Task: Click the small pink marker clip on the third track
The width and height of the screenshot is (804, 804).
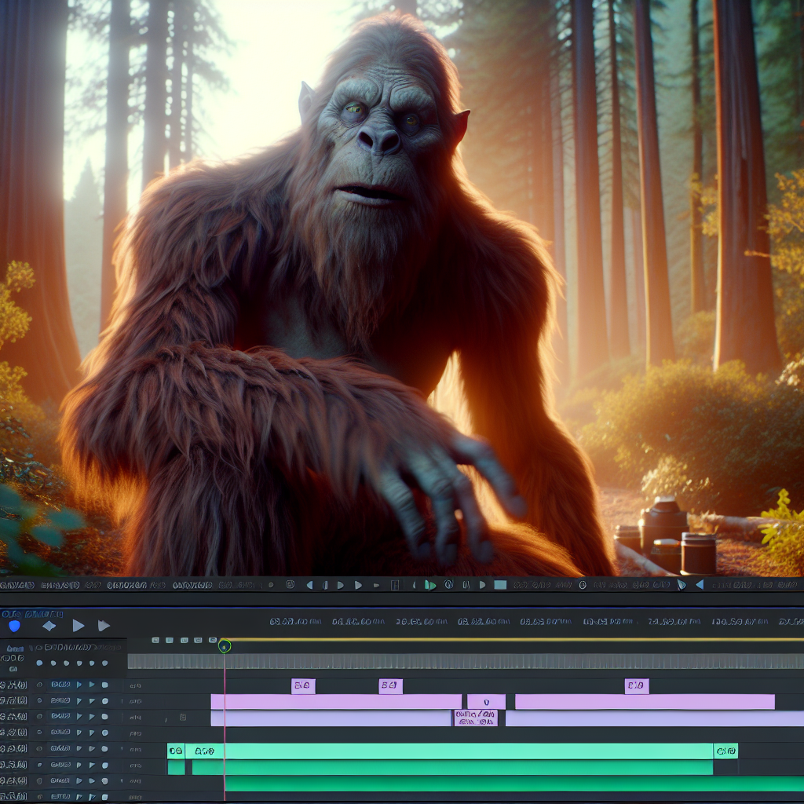Action: 475,718
